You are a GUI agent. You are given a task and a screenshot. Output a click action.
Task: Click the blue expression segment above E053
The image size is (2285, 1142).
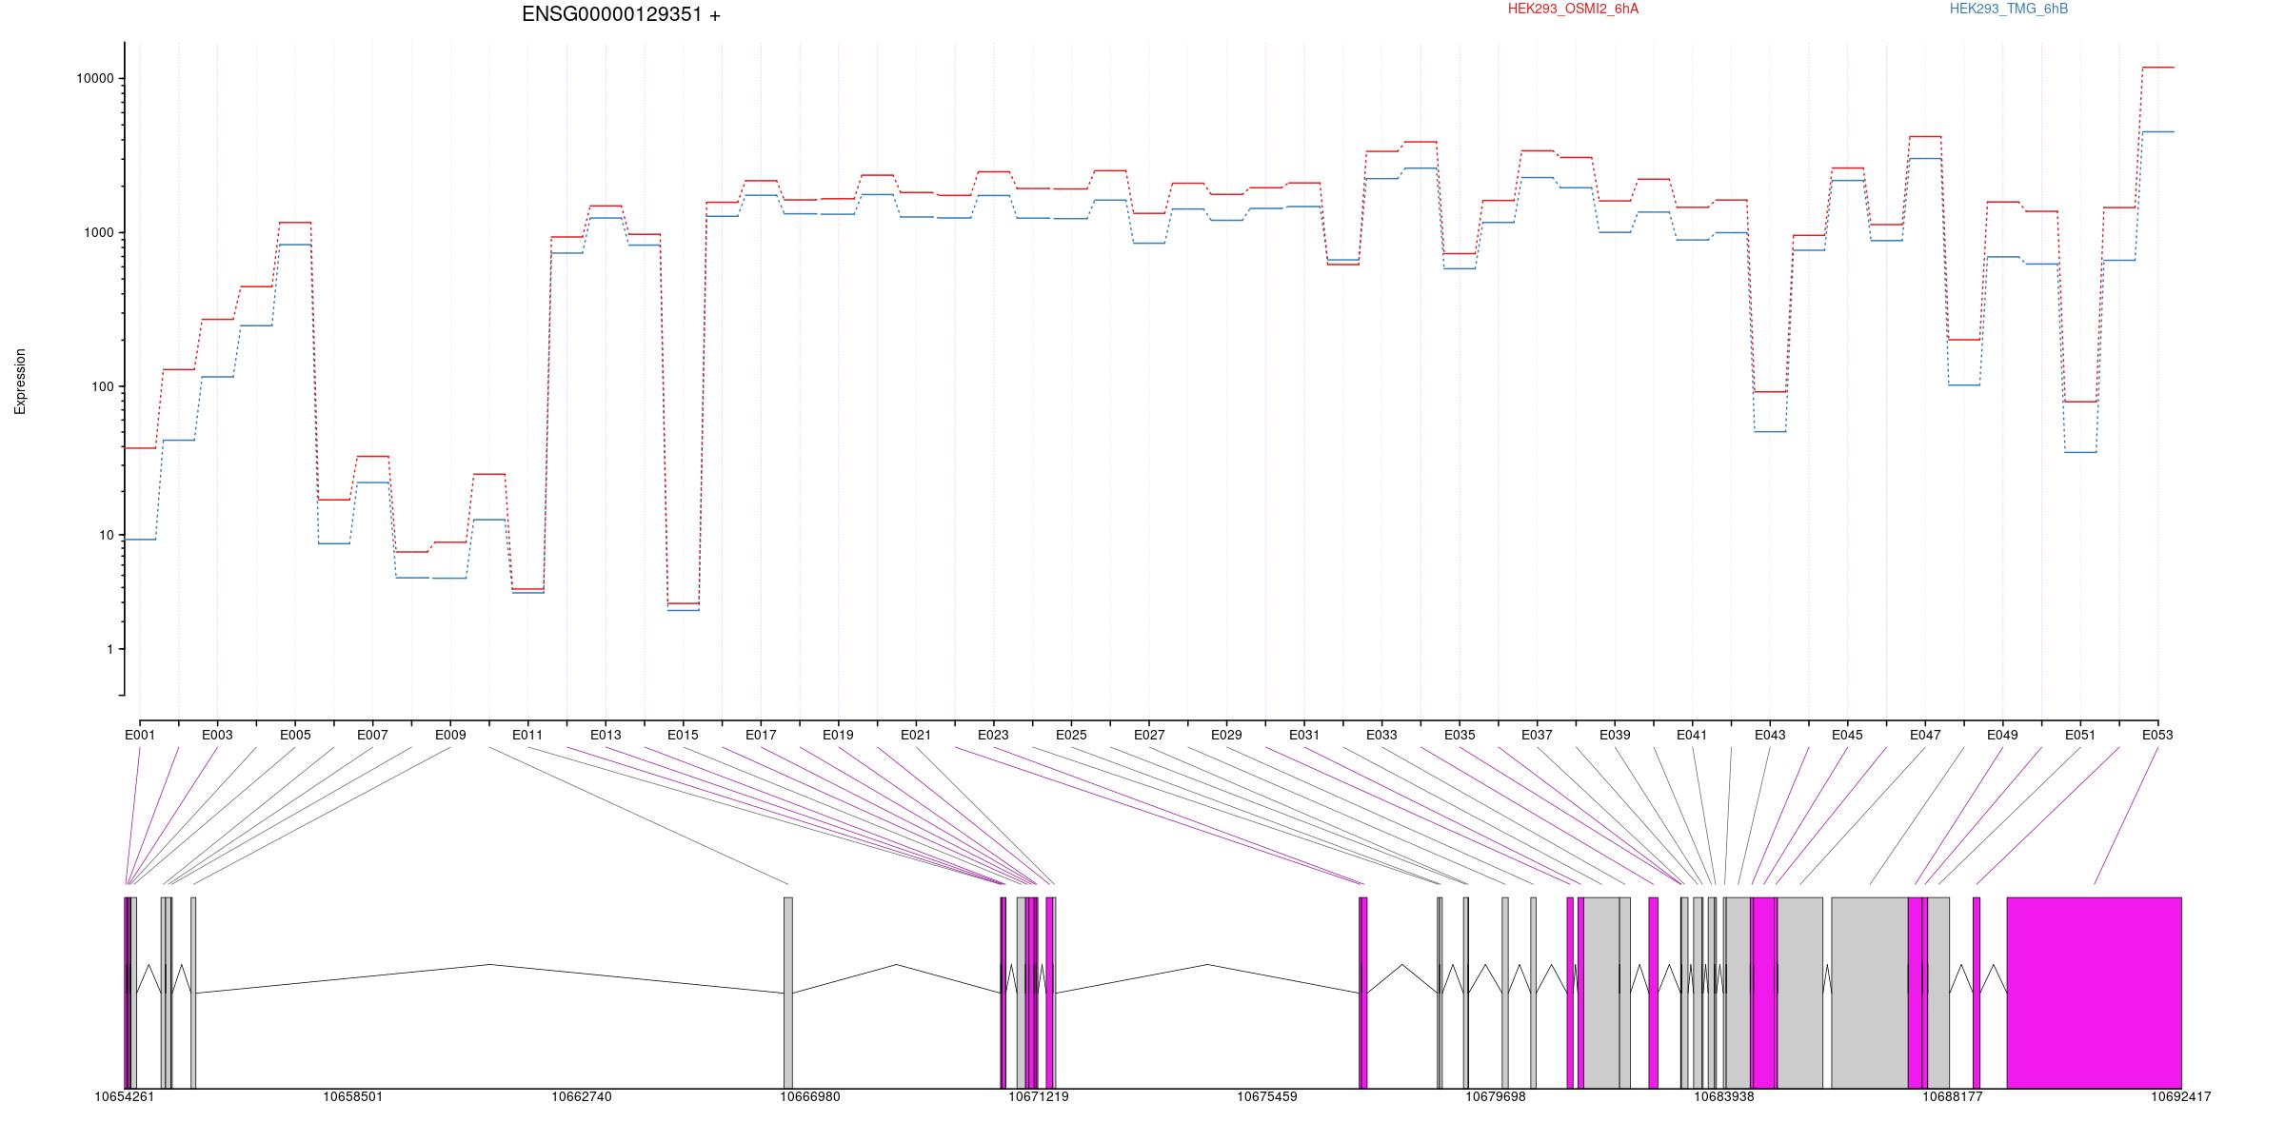tap(2157, 131)
